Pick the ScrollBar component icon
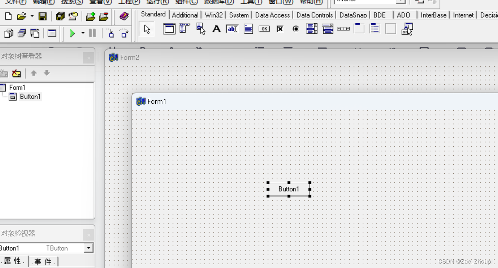 (343, 29)
